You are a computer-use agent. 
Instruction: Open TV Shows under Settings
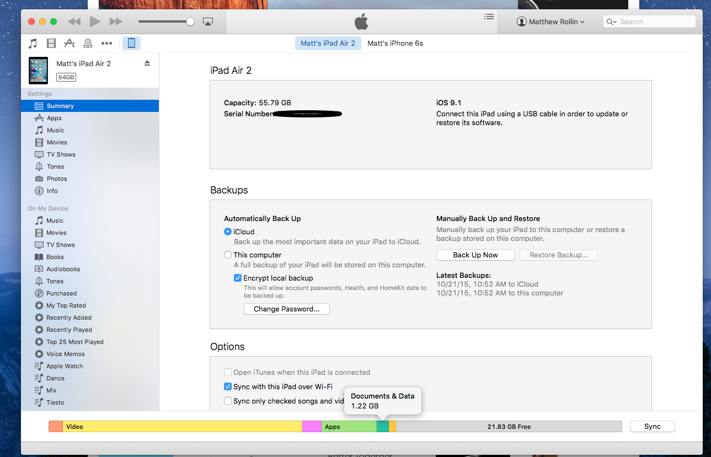(90, 154)
